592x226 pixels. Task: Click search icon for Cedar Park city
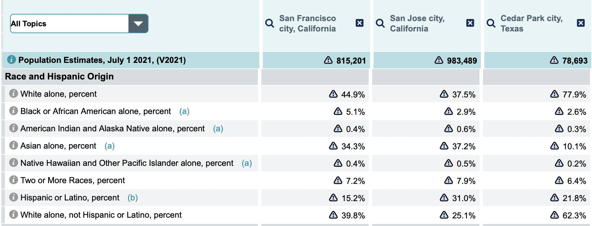491,23
